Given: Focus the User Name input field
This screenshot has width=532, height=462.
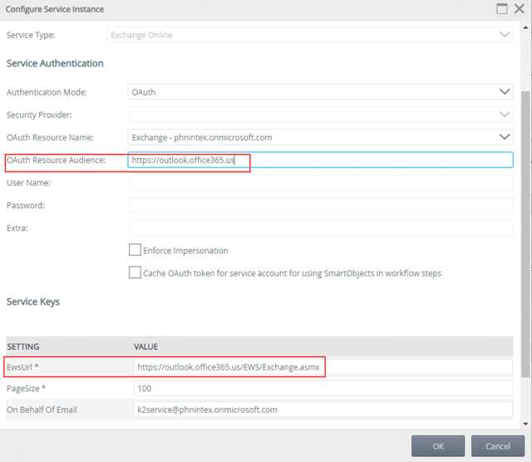Looking at the screenshot, I should coord(320,182).
